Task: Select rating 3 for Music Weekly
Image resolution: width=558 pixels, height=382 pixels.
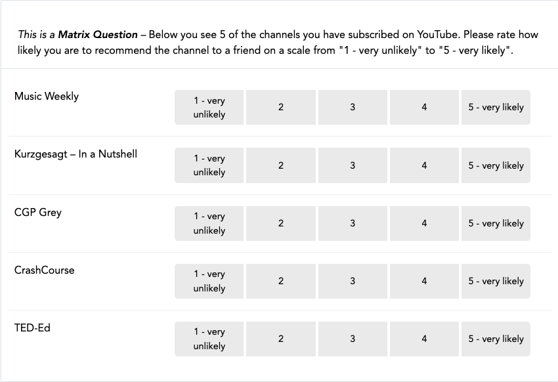Action: 353,107
